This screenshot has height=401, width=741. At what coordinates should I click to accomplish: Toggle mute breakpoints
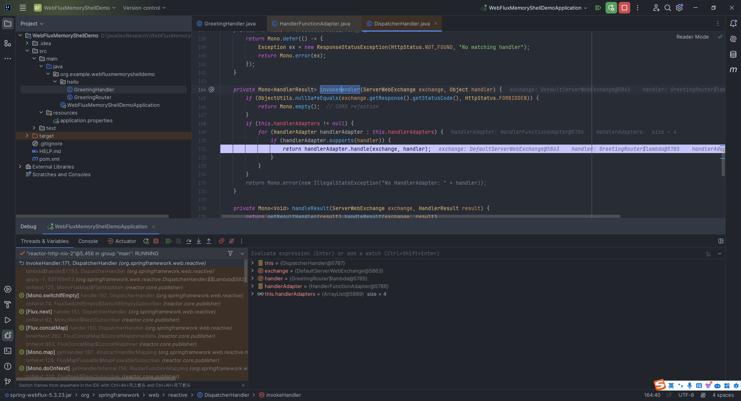pyautogui.click(x=232, y=241)
